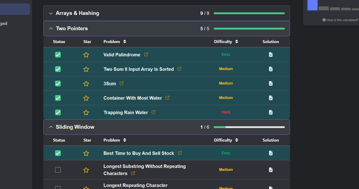The width and height of the screenshot is (359, 189).
Task: Star the Valid Palindrome problem
Action: (x=86, y=55)
